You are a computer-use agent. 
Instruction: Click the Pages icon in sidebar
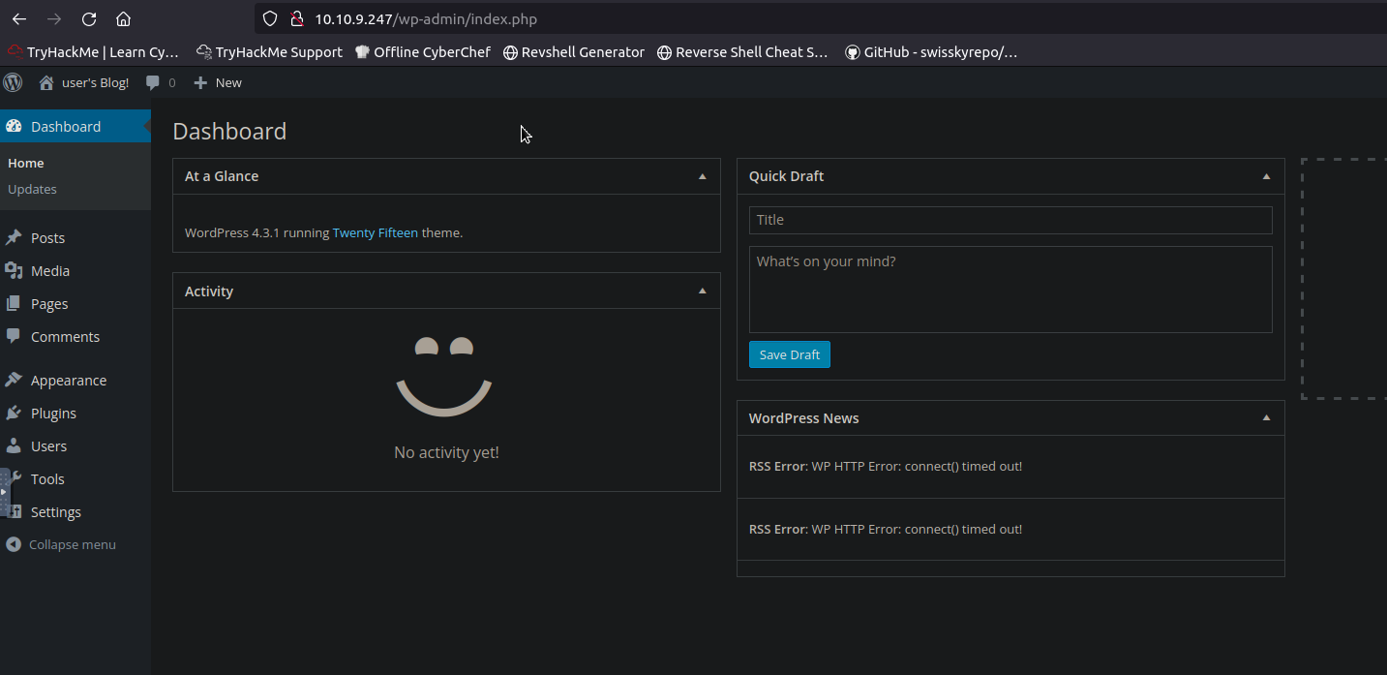(x=14, y=303)
